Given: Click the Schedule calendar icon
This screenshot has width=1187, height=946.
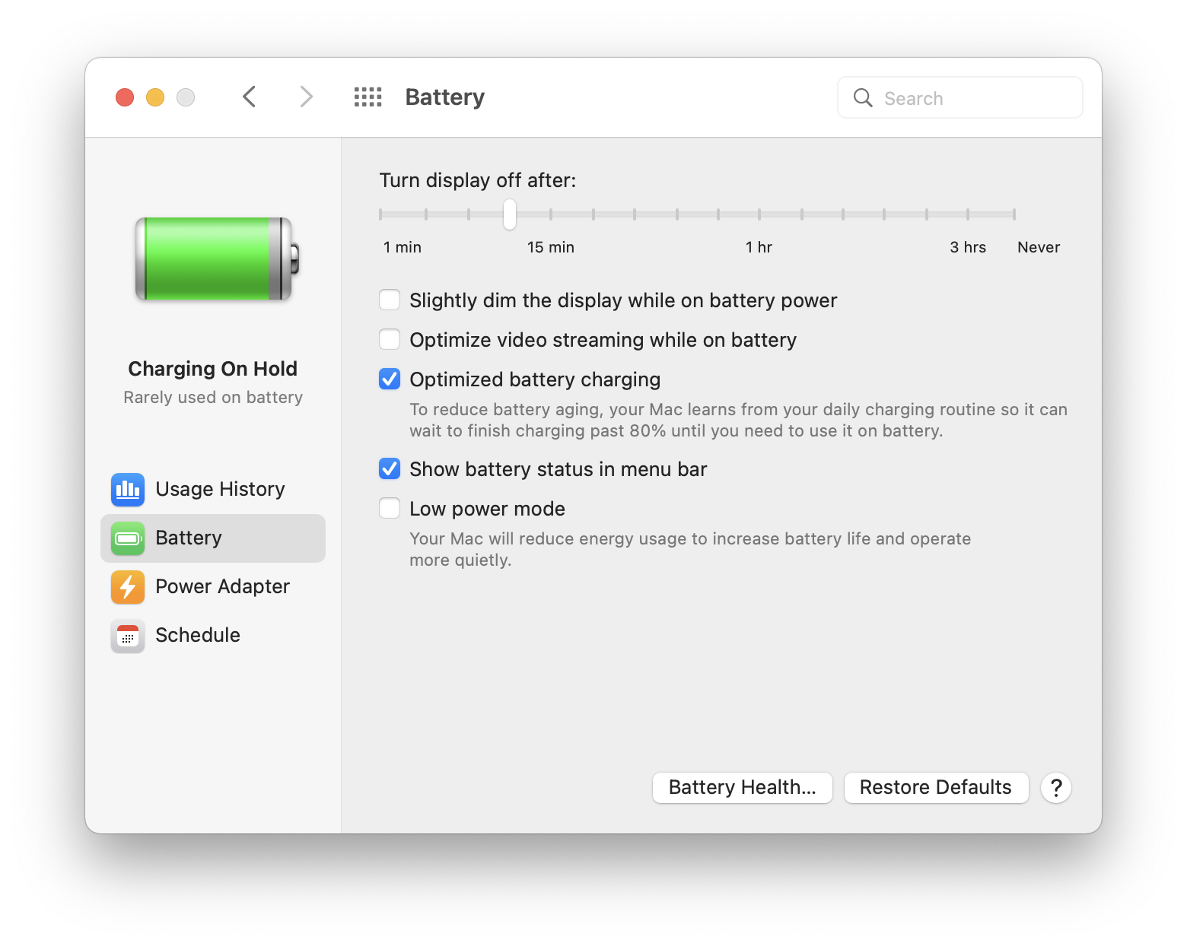Looking at the screenshot, I should (128, 636).
